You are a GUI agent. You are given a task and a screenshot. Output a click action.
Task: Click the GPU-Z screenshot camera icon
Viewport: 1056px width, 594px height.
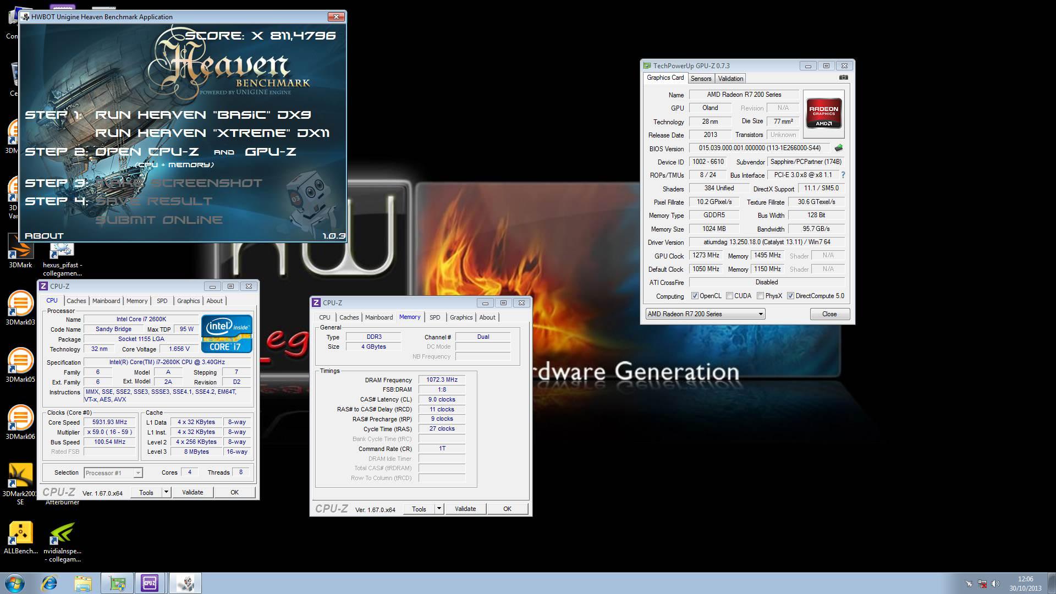pos(844,78)
